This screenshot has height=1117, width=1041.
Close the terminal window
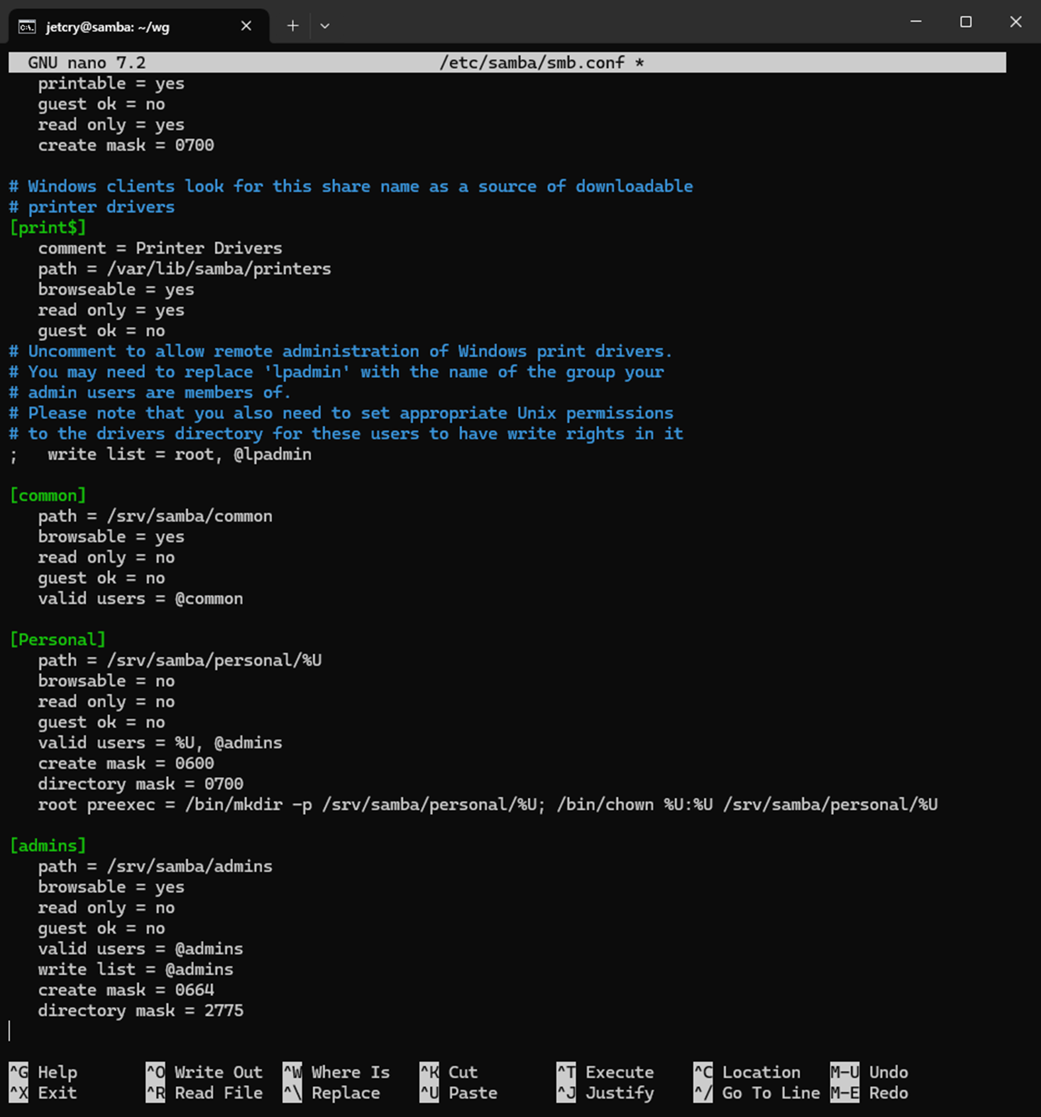pyautogui.click(x=1016, y=22)
